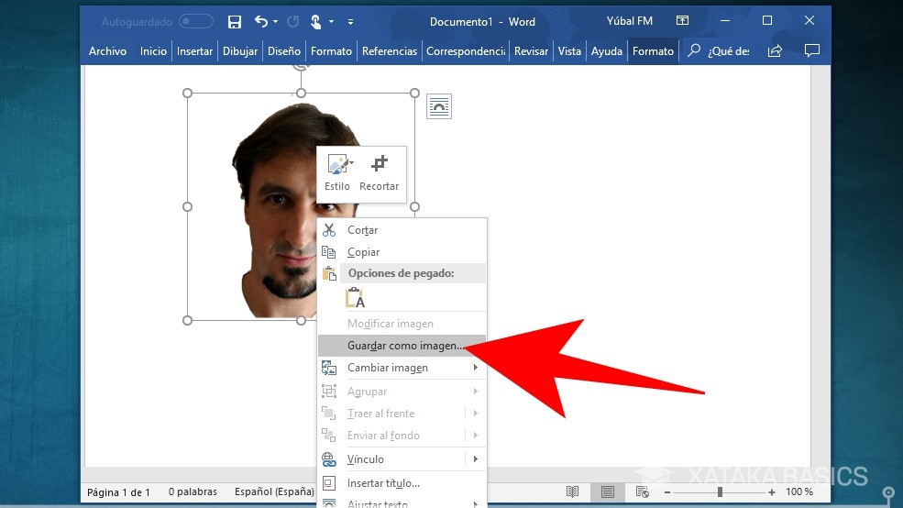The height and width of the screenshot is (508, 903).
Task: Adjust the zoom slider handle
Action: pos(720,492)
